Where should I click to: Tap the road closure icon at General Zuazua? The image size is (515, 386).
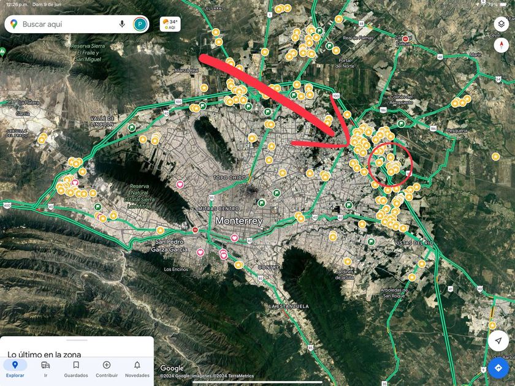405,39
